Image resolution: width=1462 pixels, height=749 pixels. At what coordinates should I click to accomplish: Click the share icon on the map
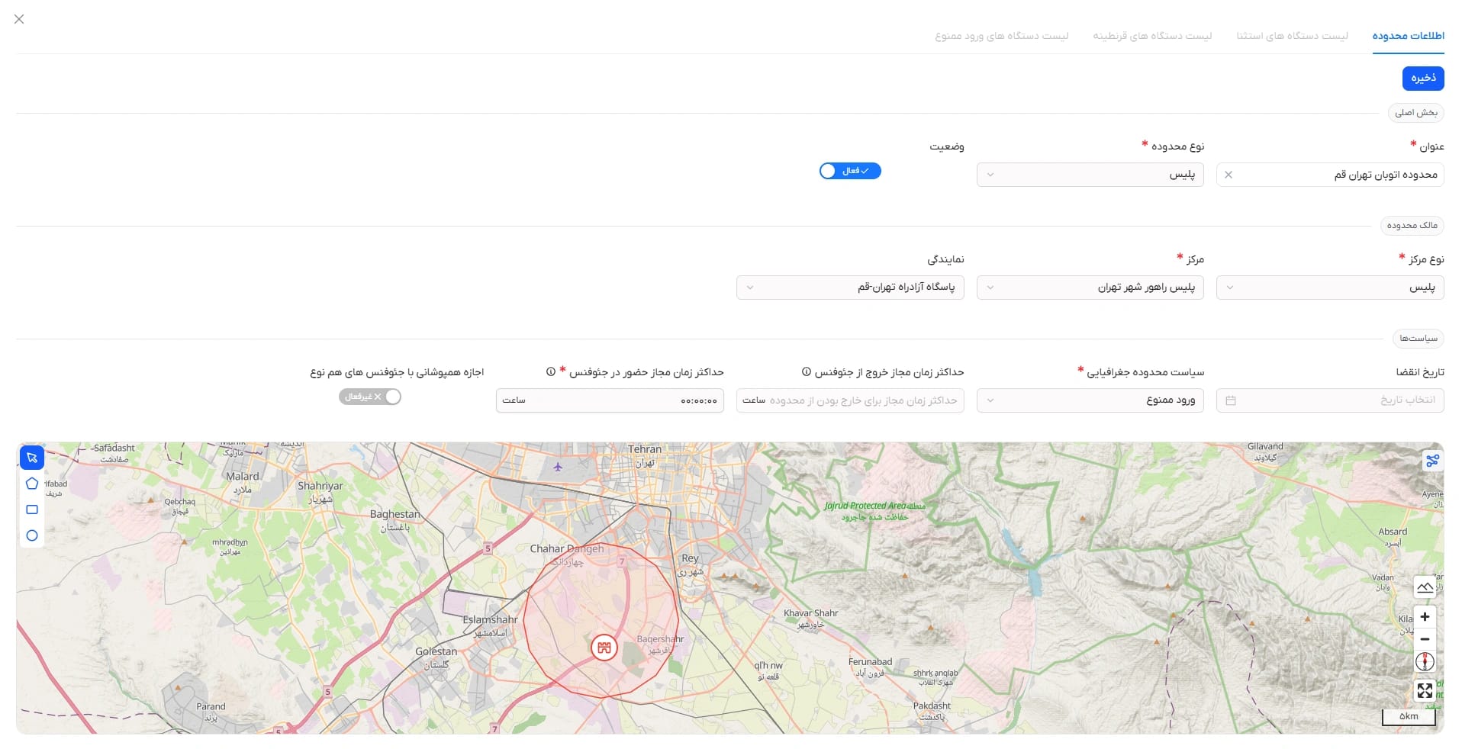(1432, 460)
